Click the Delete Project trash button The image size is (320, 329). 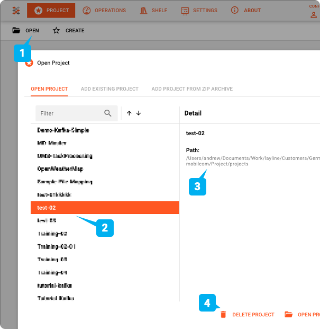coord(248,315)
